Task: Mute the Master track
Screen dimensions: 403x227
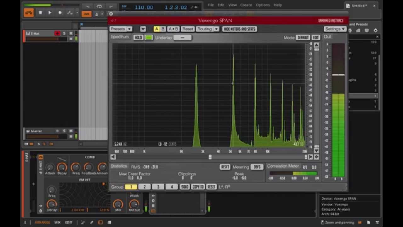Action: [x=71, y=131]
